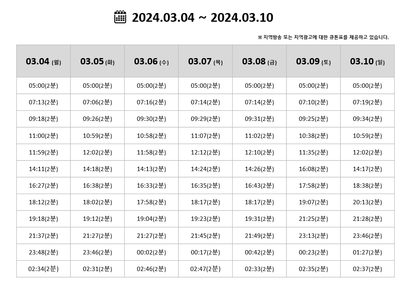Choose the 03.07 (목) column header
Viewport: 412px width, 290px height.
(x=206, y=61)
